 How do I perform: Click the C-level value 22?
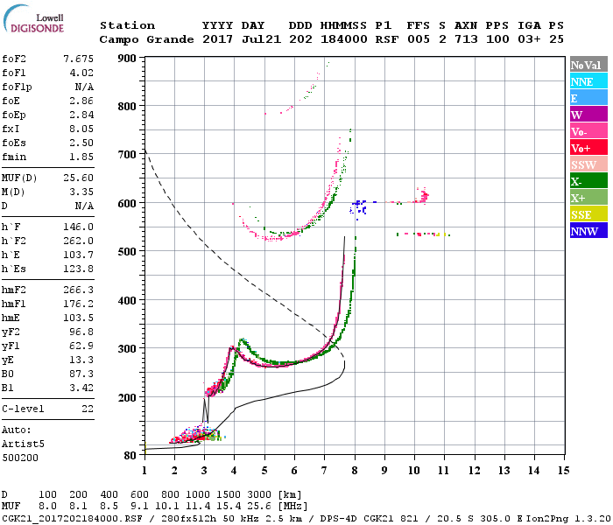[88, 409]
